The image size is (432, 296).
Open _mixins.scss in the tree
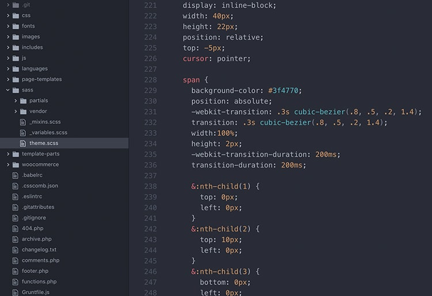[x=45, y=122]
